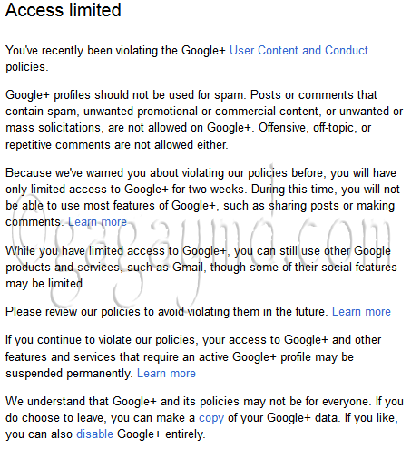Follow the 'disable' Google+ link
This screenshot has height=458, width=411.
click(94, 434)
